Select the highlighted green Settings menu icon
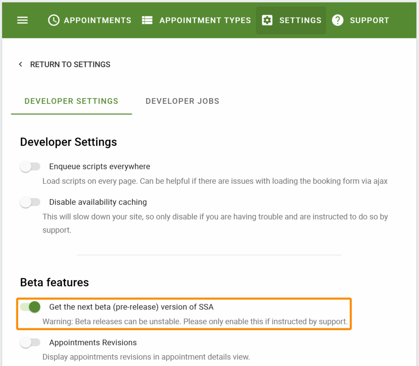 [x=268, y=20]
